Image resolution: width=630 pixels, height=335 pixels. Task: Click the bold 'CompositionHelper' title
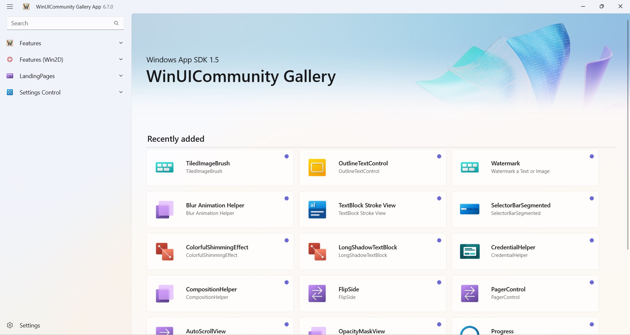[x=211, y=289]
